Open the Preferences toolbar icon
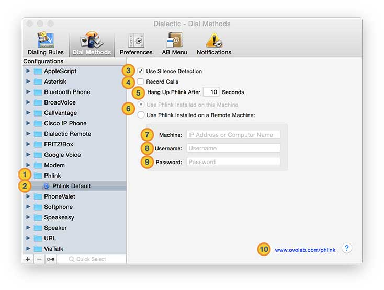Viewport: 384px width, 290px height. click(x=136, y=41)
